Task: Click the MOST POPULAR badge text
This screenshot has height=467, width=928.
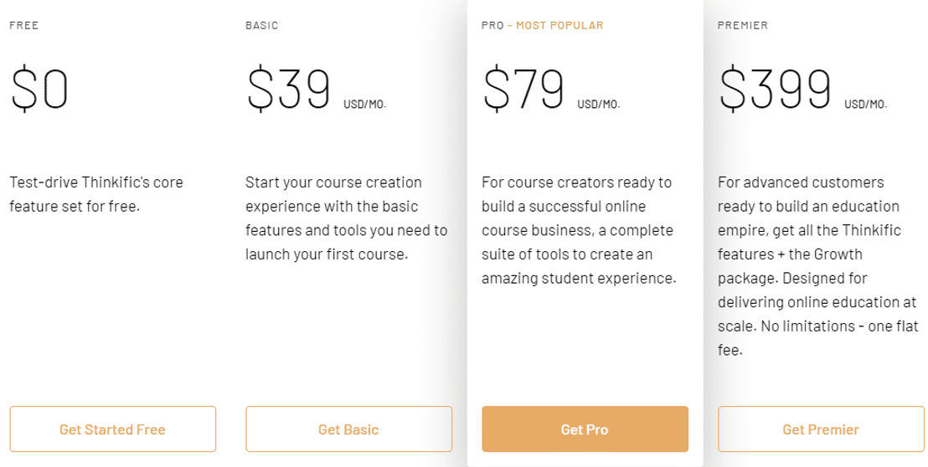Action: pyautogui.click(x=559, y=25)
